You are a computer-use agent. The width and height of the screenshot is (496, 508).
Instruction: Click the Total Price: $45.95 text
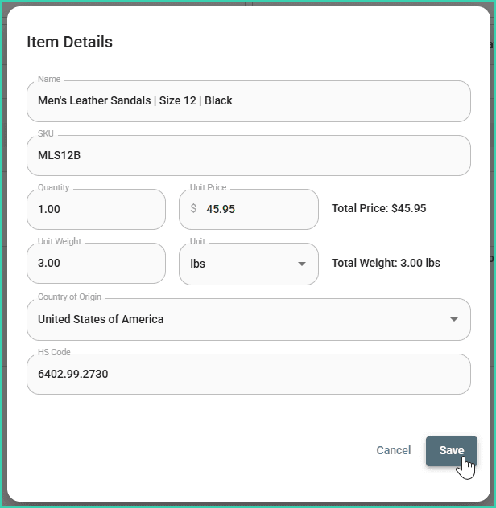pos(378,208)
